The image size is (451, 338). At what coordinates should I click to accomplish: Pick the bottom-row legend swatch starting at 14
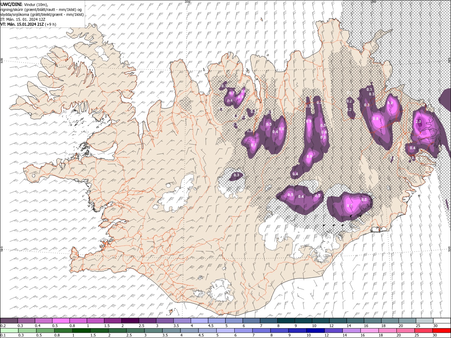[351, 331]
